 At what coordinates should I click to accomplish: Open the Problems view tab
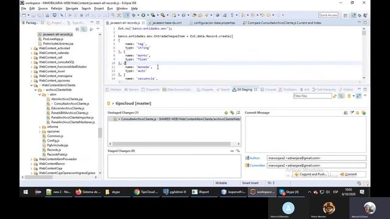click(x=288, y=89)
